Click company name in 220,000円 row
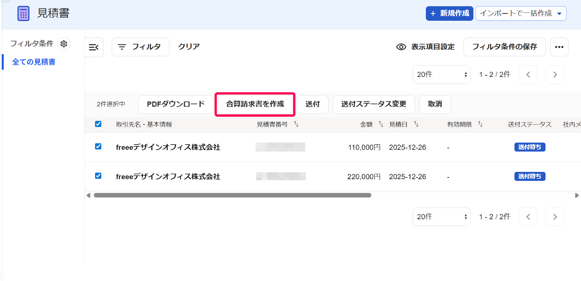Screen dimensions: 581x281 168,177
